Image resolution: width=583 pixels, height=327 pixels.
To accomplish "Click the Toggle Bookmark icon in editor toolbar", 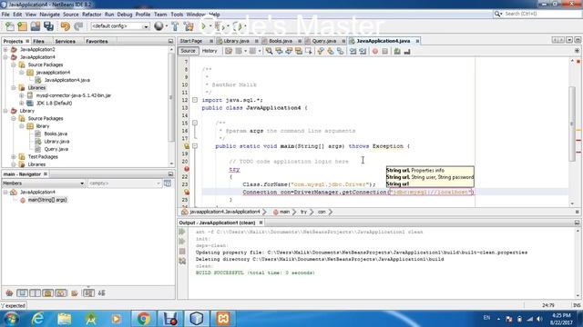I will [x=340, y=51].
